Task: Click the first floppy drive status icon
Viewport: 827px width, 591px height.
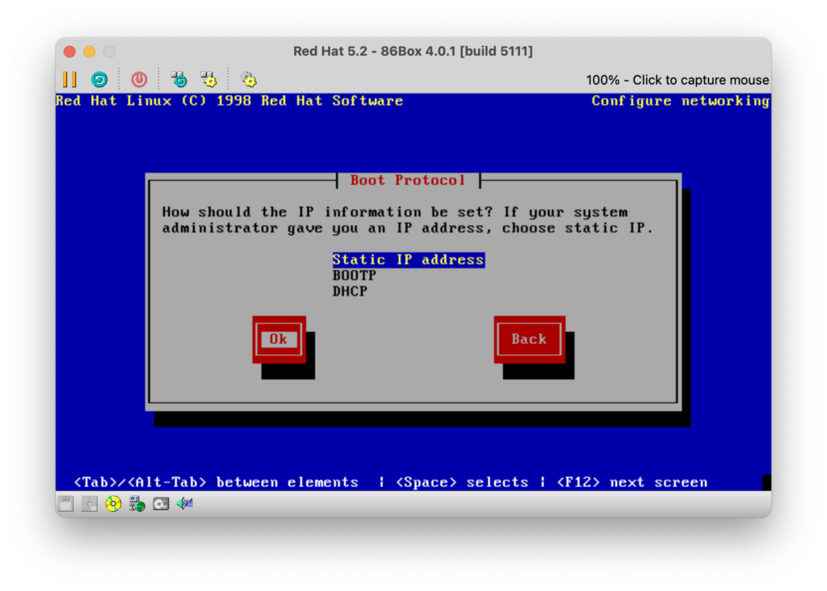Action: (66, 504)
